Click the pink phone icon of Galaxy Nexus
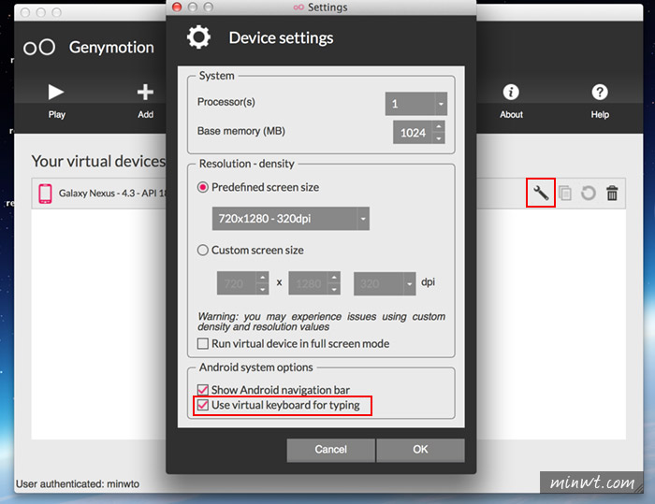Screen dimensions: 655x504 45,194
